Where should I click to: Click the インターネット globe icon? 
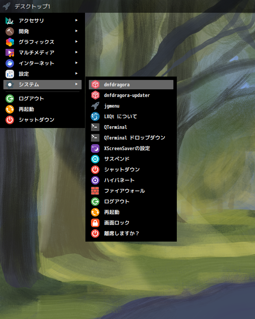[9, 63]
